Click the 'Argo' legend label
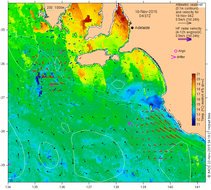 (182, 51)
